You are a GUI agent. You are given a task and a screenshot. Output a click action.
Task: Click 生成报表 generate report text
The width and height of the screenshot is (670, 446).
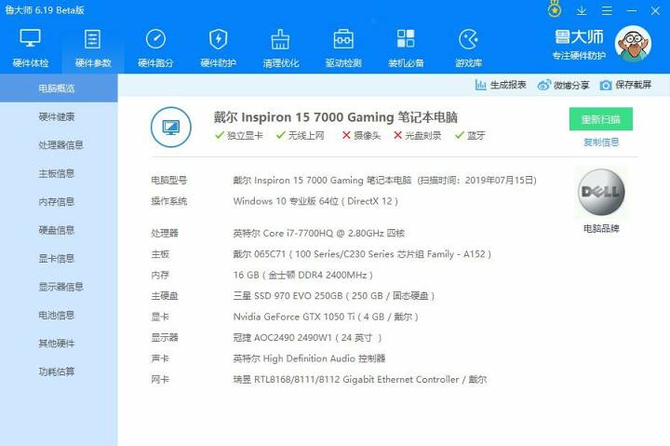tap(508, 85)
